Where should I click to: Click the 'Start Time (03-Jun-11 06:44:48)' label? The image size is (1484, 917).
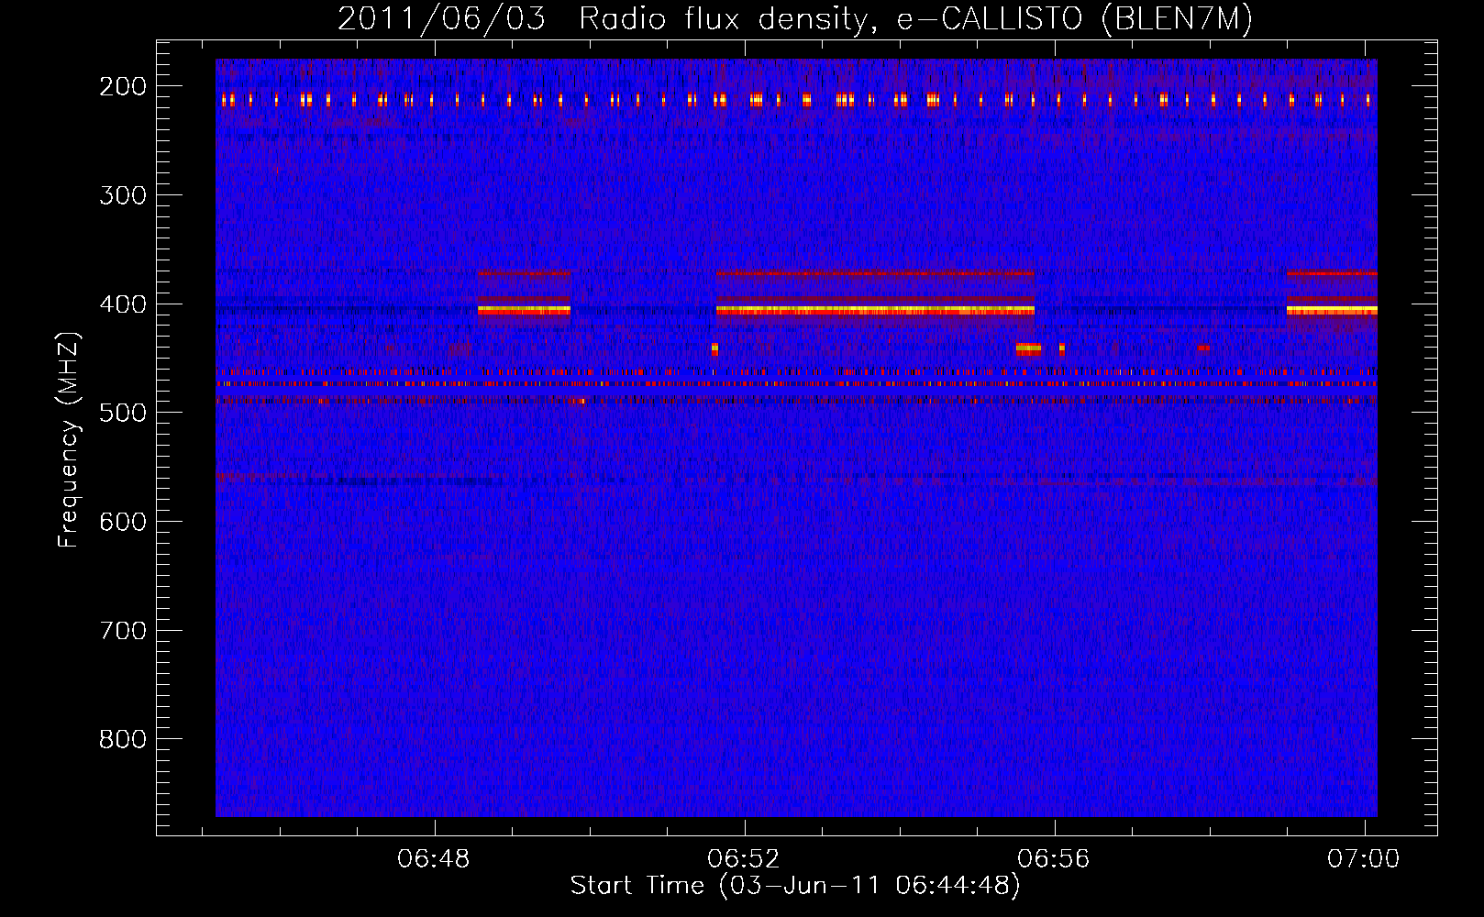[x=795, y=886]
